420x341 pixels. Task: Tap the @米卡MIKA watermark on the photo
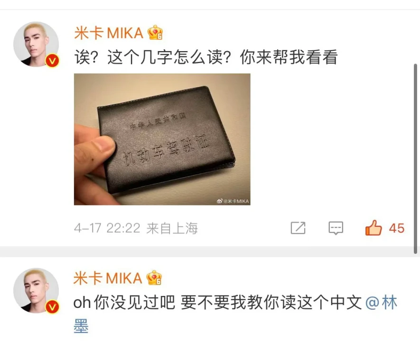233,201
